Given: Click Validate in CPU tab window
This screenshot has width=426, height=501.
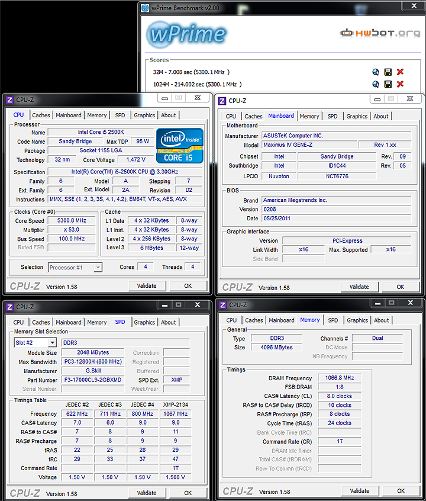Looking at the screenshot, I should (147, 286).
